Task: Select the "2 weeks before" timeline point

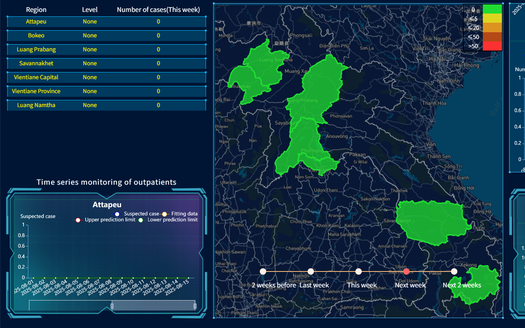Action: click(262, 271)
